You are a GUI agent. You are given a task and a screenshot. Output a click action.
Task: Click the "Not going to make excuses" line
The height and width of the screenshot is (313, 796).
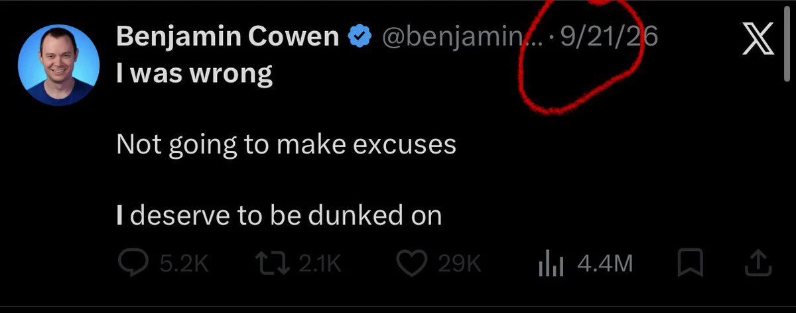coord(287,144)
